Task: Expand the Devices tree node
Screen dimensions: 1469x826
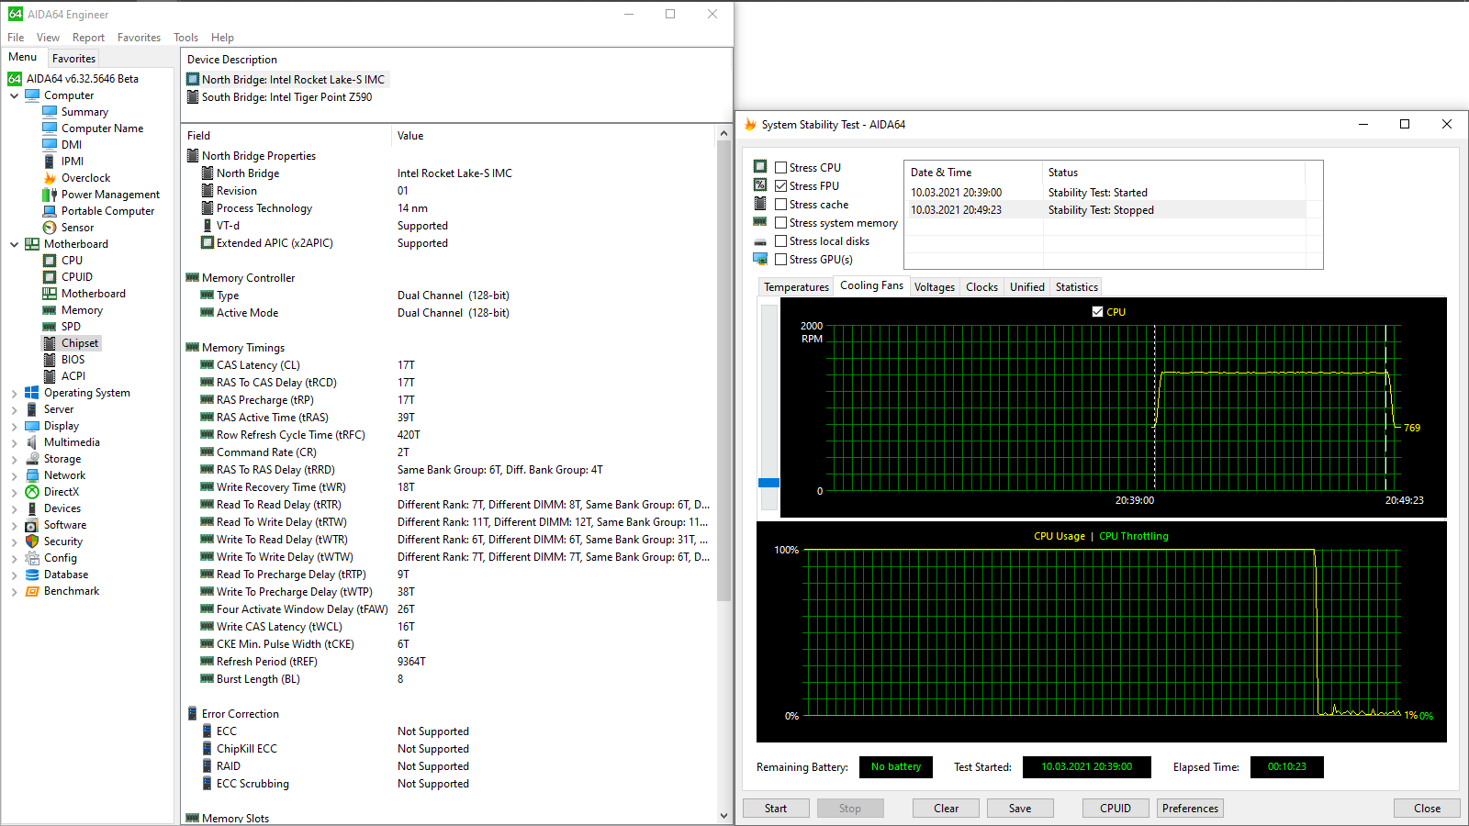Action: click(15, 508)
